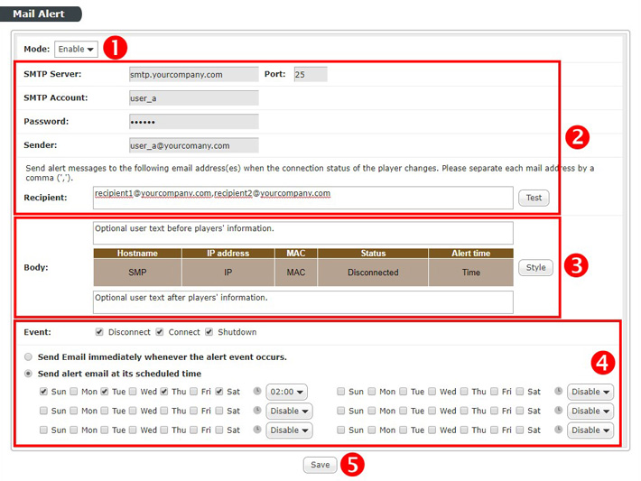Click the Password field
Viewport: 641px width, 481px height.
tap(194, 122)
